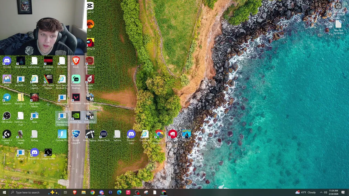Image resolution: width=349 pixels, height=196 pixels.
Task: Open the Keep Digging game icon
Action: coord(90,136)
